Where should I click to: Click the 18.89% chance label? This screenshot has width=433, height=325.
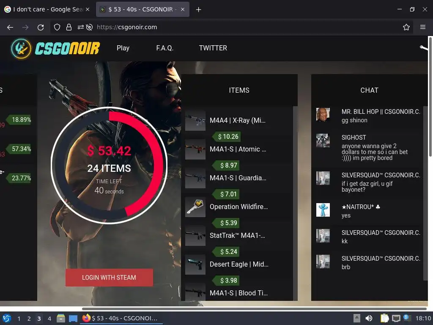coord(19,120)
